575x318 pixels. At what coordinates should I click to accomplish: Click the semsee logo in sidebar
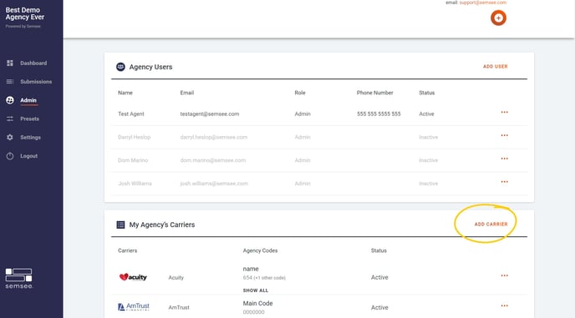(x=19, y=279)
